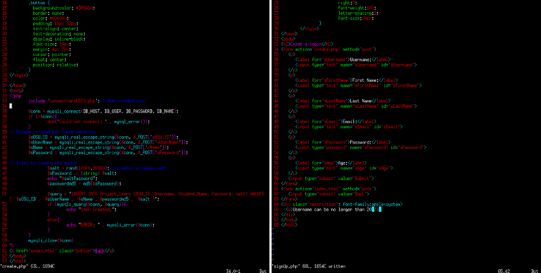Click the 'Creat a login' heading text
This screenshot has width=541, height=273.
pos(306,44)
